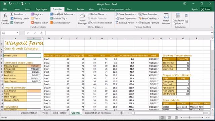The width and height of the screenshot is (215, 121).
Task: Click Sign in
Action: click(x=195, y=9)
